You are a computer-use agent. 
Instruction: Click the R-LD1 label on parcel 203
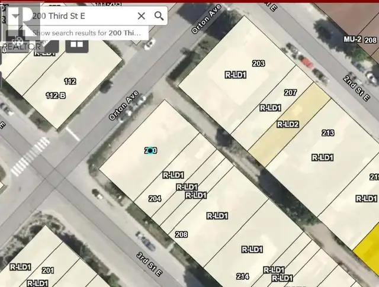(236, 75)
